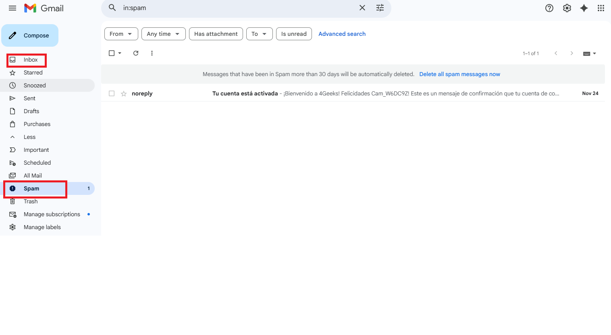Click the Gemini sparkle icon

(x=584, y=8)
